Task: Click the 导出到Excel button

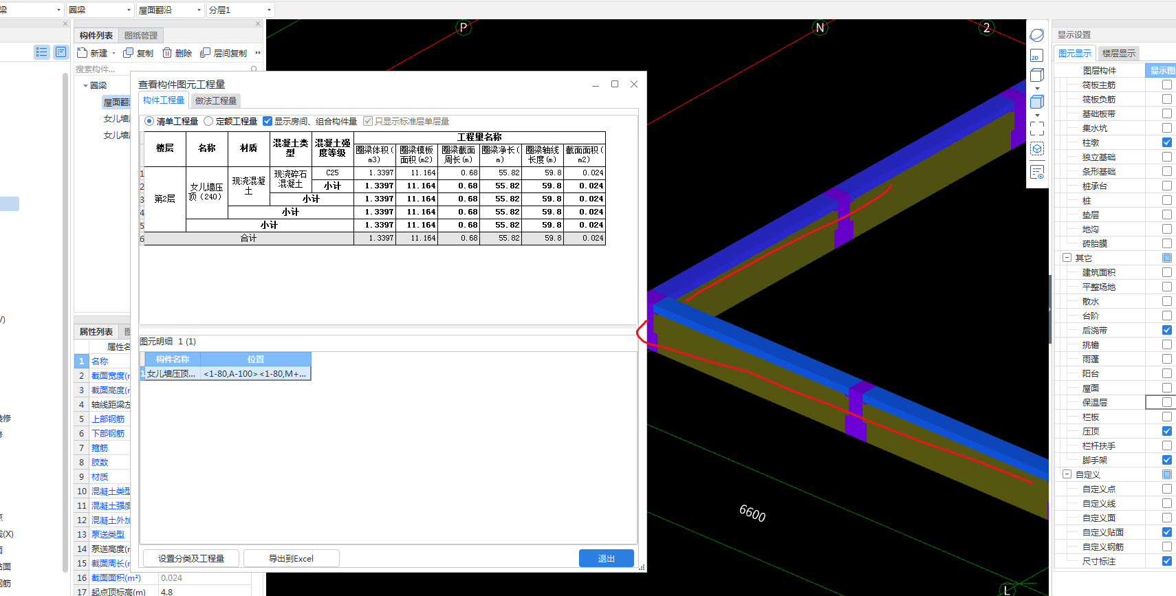Action: 291,558
